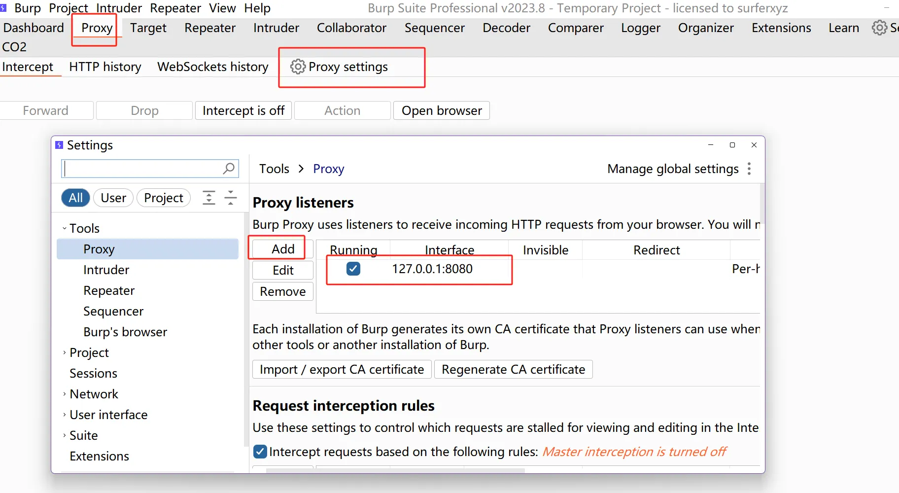Image resolution: width=899 pixels, height=493 pixels.
Task: Click the Settings window logo icon
Action: tap(59, 145)
